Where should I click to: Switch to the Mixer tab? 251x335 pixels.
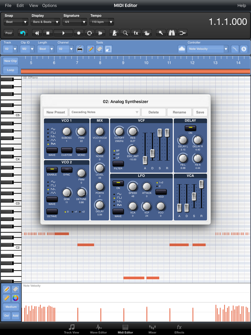pyautogui.click(x=152, y=329)
